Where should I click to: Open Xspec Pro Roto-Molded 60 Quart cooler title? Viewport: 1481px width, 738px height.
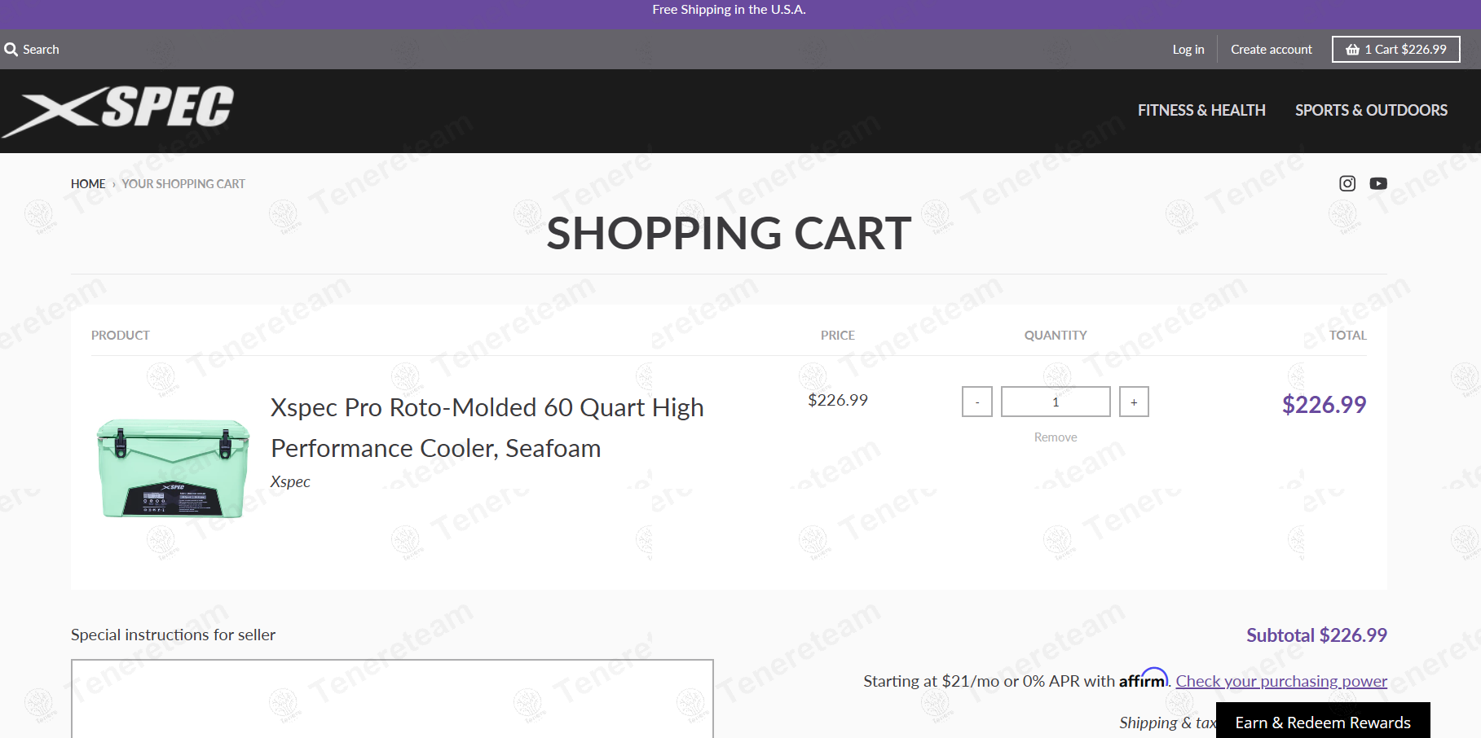pyautogui.click(x=487, y=428)
